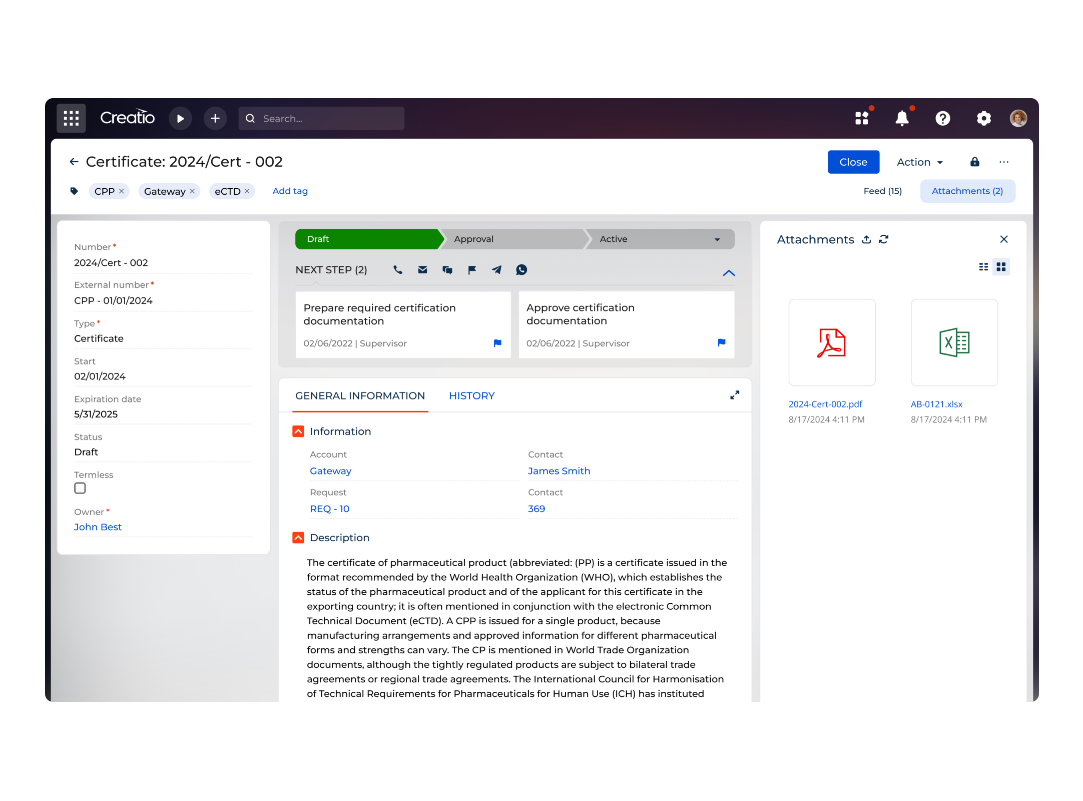This screenshot has width=1083, height=801.
Task: Flag the Prepare required certification documentation task
Action: click(x=497, y=343)
